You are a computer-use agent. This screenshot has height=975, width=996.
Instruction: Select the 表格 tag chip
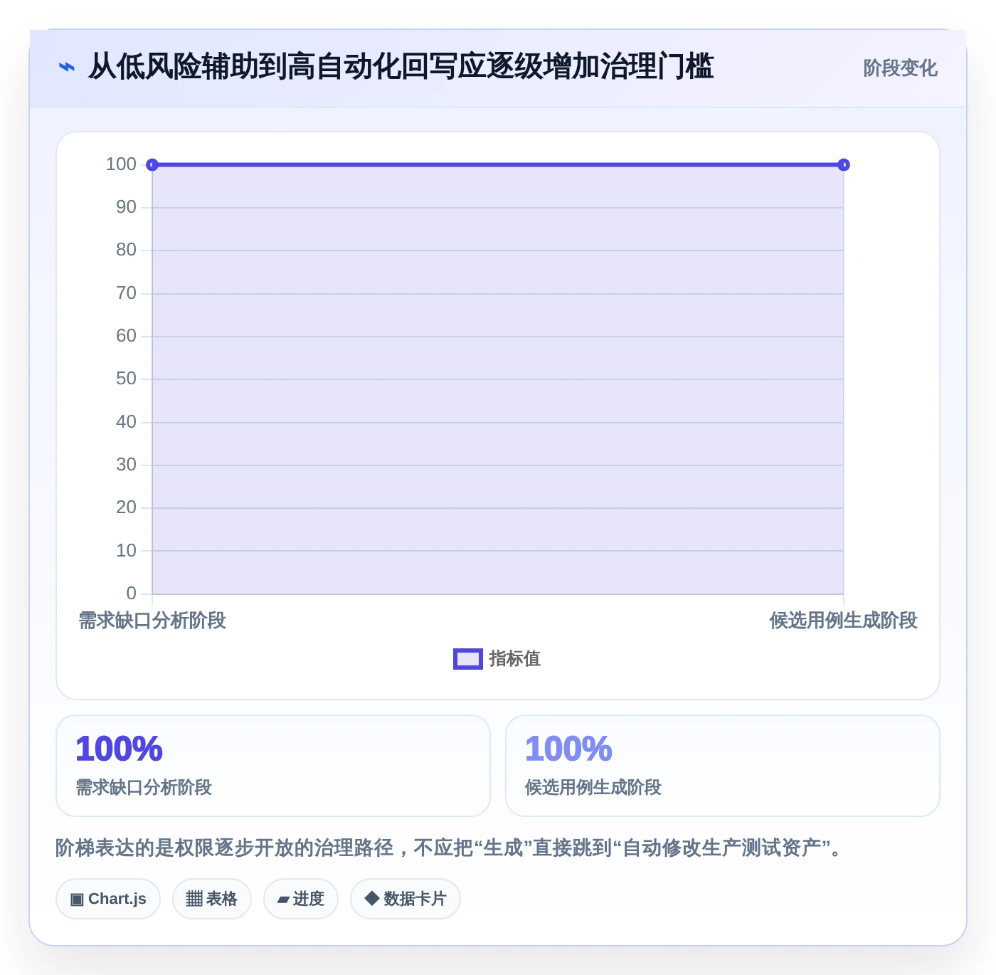(x=212, y=899)
